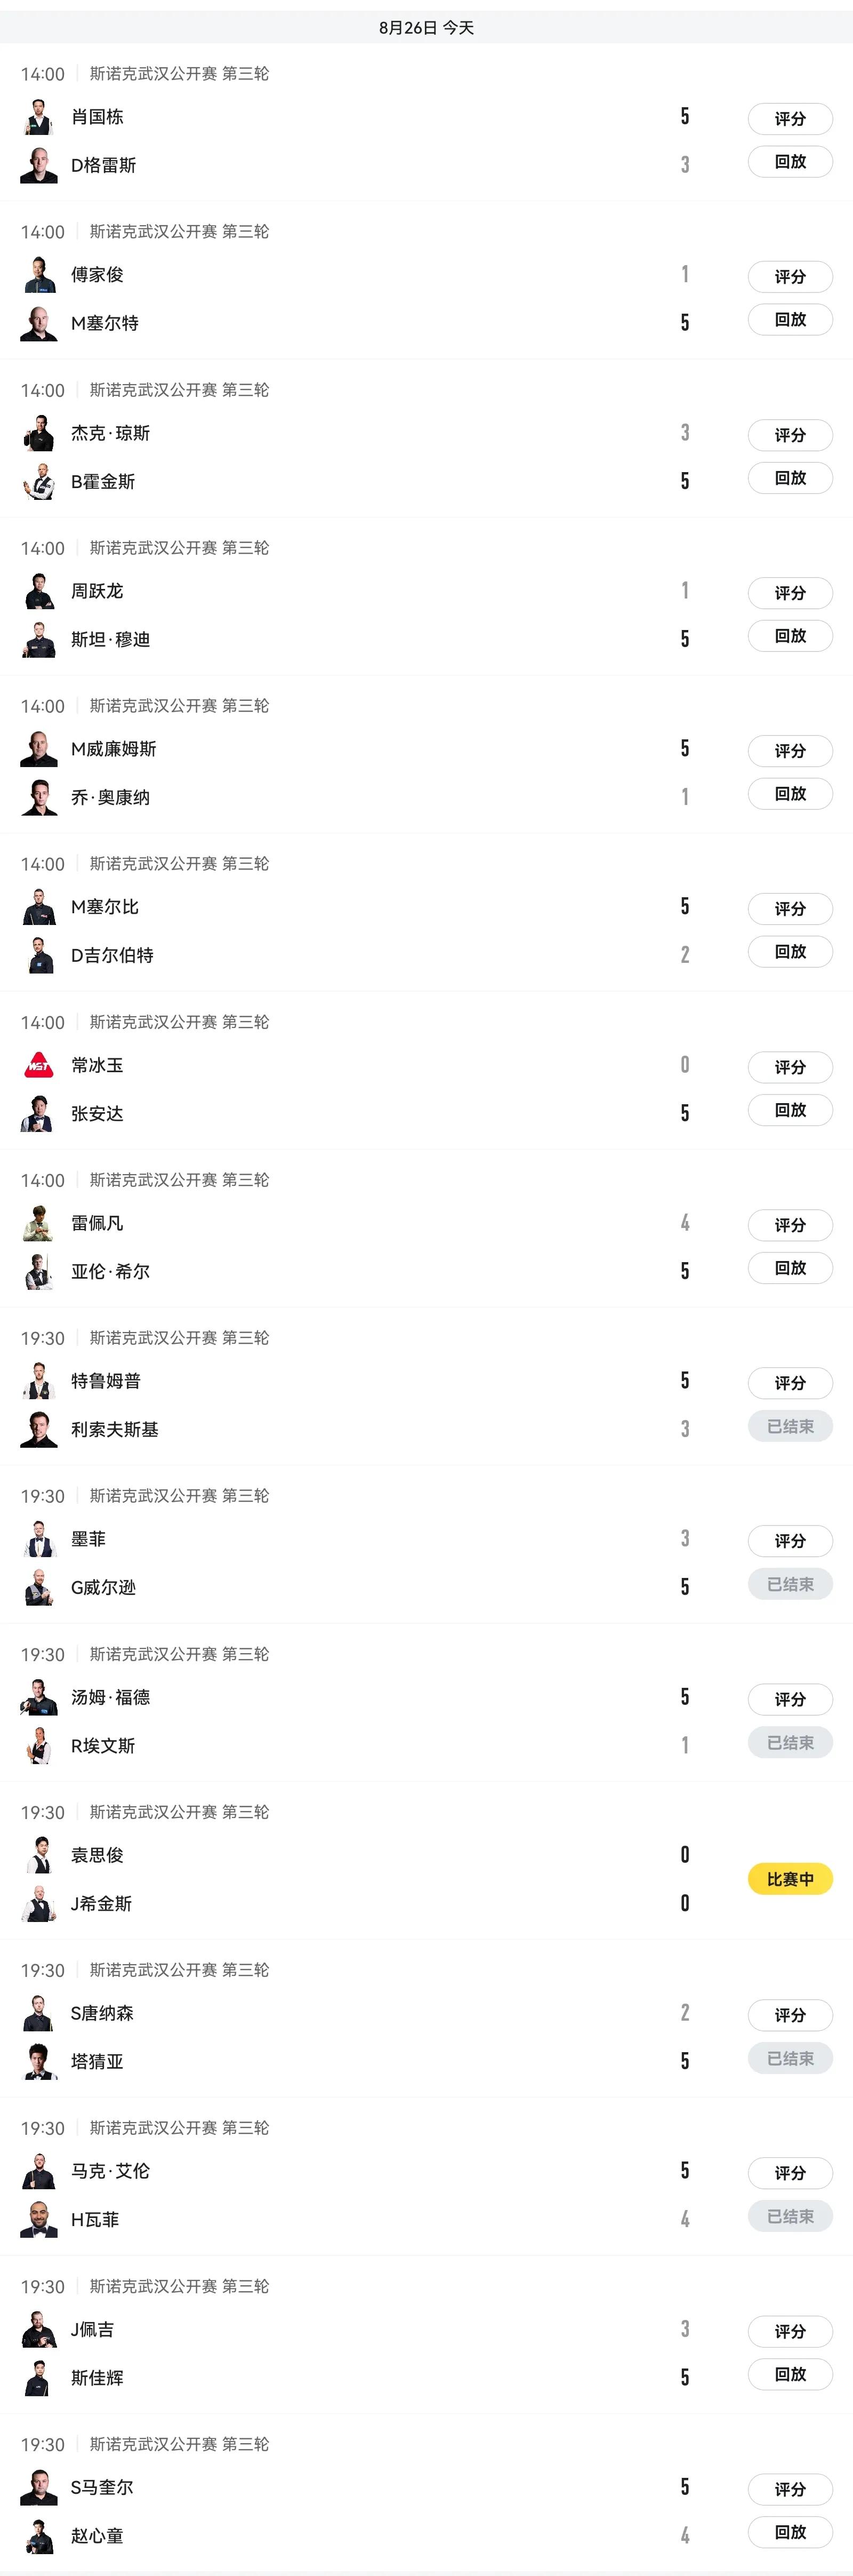
Task: Watch 回放 for 傅家俊 vs M塞尔特
Action: [790, 320]
